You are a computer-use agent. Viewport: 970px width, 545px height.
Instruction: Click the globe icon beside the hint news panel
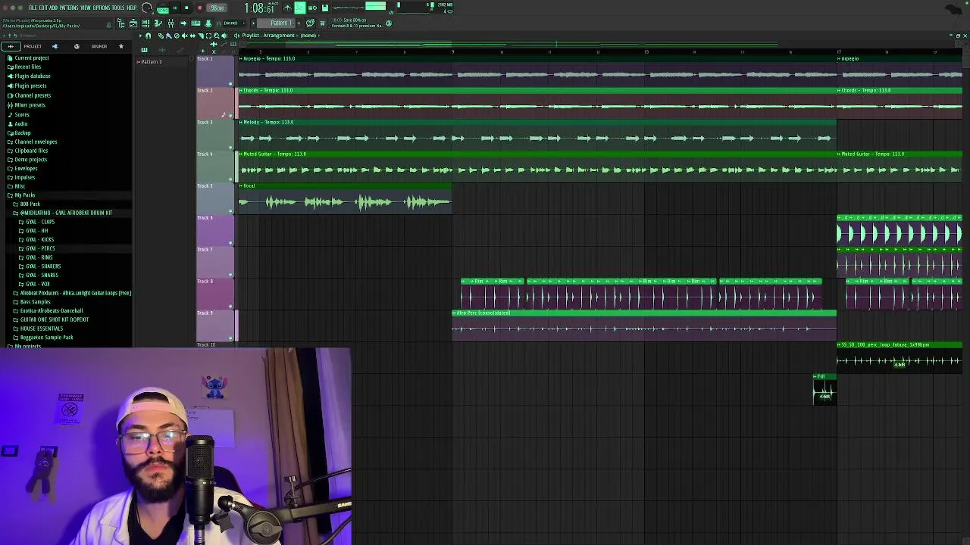(388, 23)
